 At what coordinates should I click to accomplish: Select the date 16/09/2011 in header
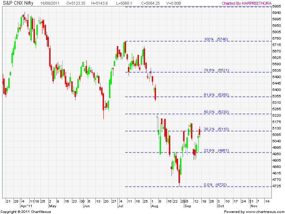pos(50,3)
